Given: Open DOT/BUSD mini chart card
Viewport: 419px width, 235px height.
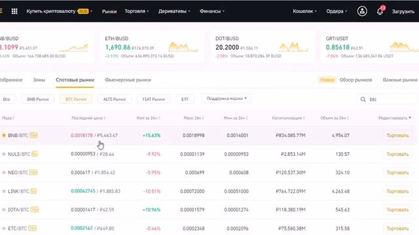Looking at the screenshot, I should (262, 47).
